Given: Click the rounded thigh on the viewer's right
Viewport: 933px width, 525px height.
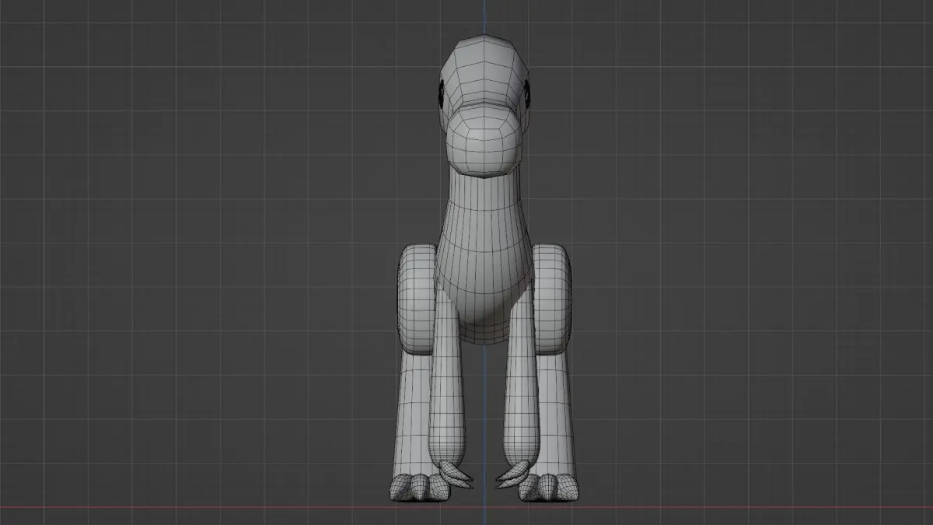Looking at the screenshot, I should click(x=553, y=300).
